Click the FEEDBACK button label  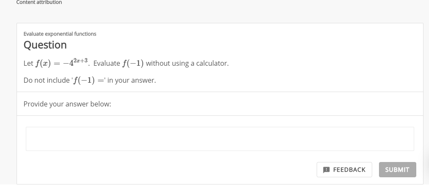[x=349, y=170]
